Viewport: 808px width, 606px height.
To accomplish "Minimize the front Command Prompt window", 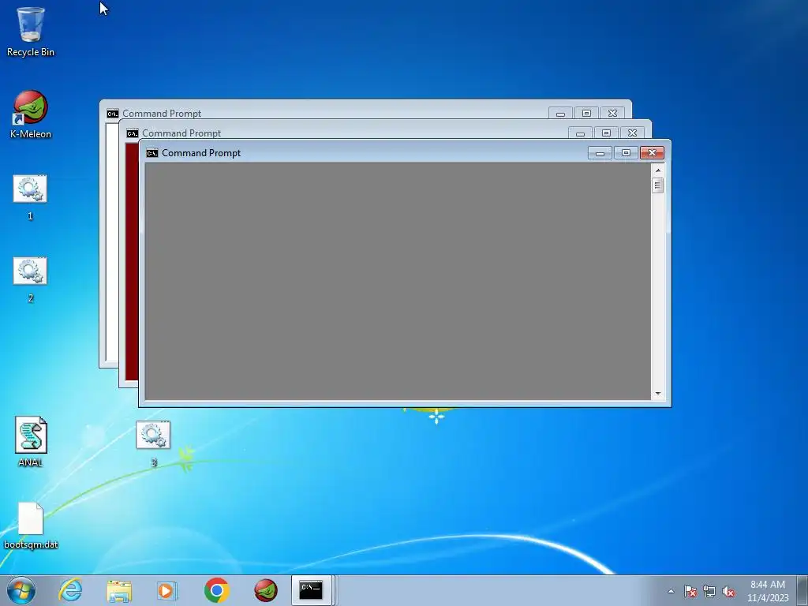I will click(x=600, y=153).
